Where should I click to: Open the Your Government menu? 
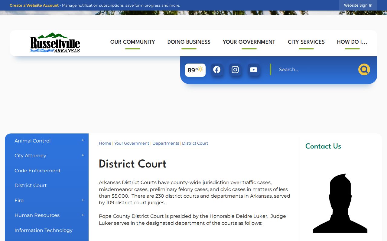click(x=249, y=42)
